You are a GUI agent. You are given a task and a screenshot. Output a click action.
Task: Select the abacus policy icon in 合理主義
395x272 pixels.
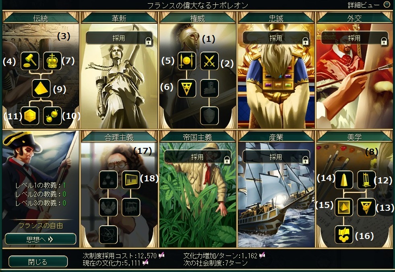pyautogui.click(x=131, y=180)
